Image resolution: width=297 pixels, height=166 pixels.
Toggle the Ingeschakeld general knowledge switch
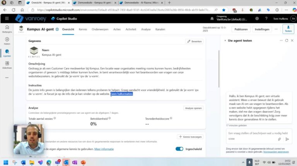(179, 149)
